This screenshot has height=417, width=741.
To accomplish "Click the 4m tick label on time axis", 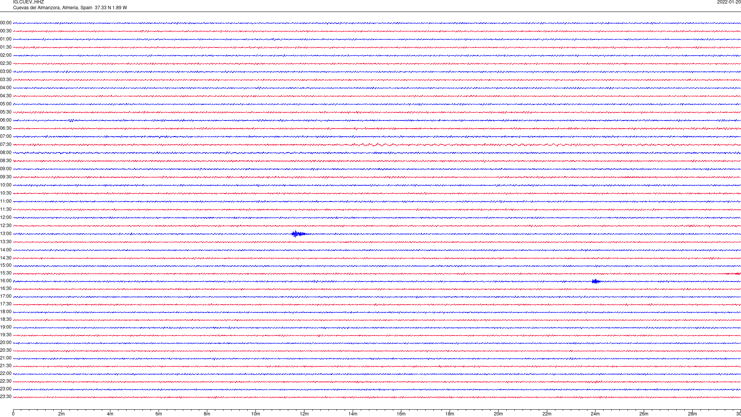I will 110,414.
